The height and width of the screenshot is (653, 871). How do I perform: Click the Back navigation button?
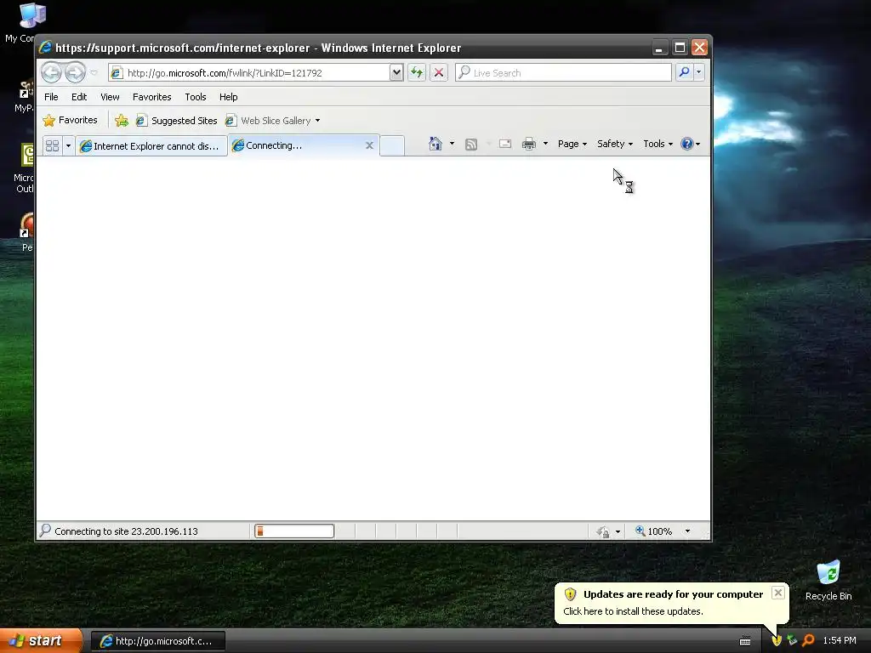tap(52, 72)
